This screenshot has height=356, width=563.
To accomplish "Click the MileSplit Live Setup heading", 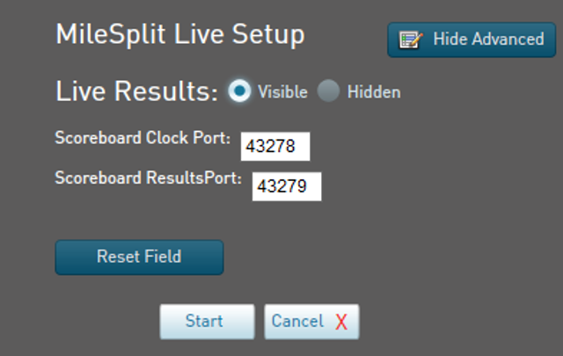I will (x=180, y=35).
